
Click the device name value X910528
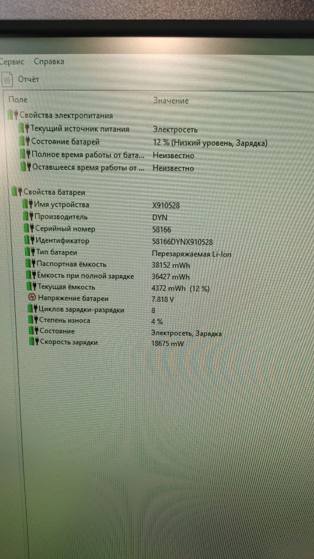(166, 205)
